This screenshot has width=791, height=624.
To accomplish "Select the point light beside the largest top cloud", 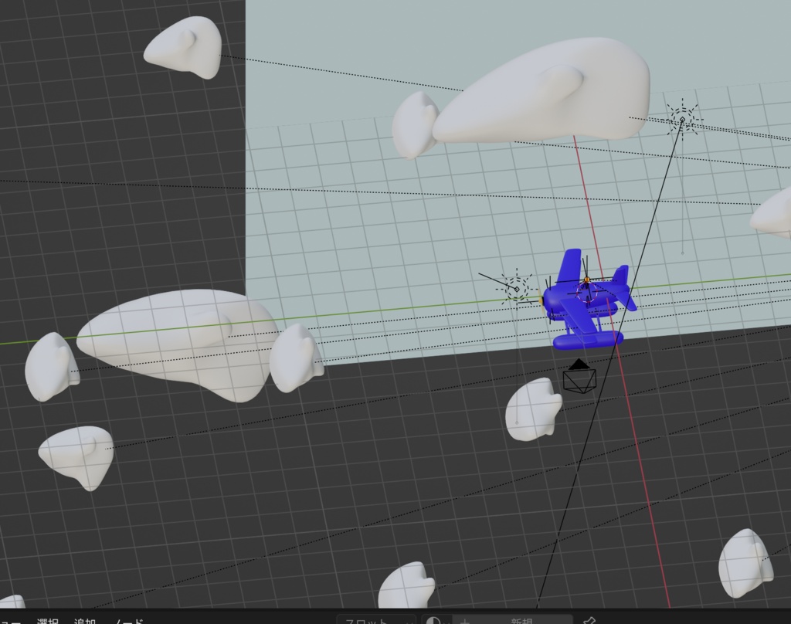I will tap(683, 119).
